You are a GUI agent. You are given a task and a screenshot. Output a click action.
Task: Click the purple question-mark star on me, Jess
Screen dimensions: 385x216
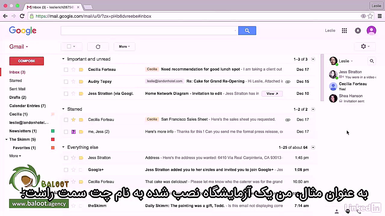coord(73,132)
